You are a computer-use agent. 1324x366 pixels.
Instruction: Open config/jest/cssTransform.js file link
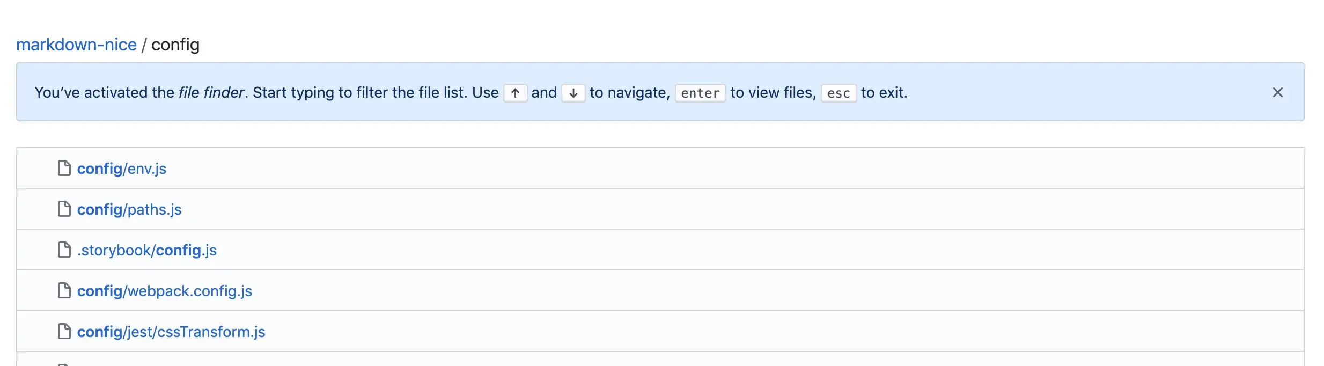tap(171, 332)
